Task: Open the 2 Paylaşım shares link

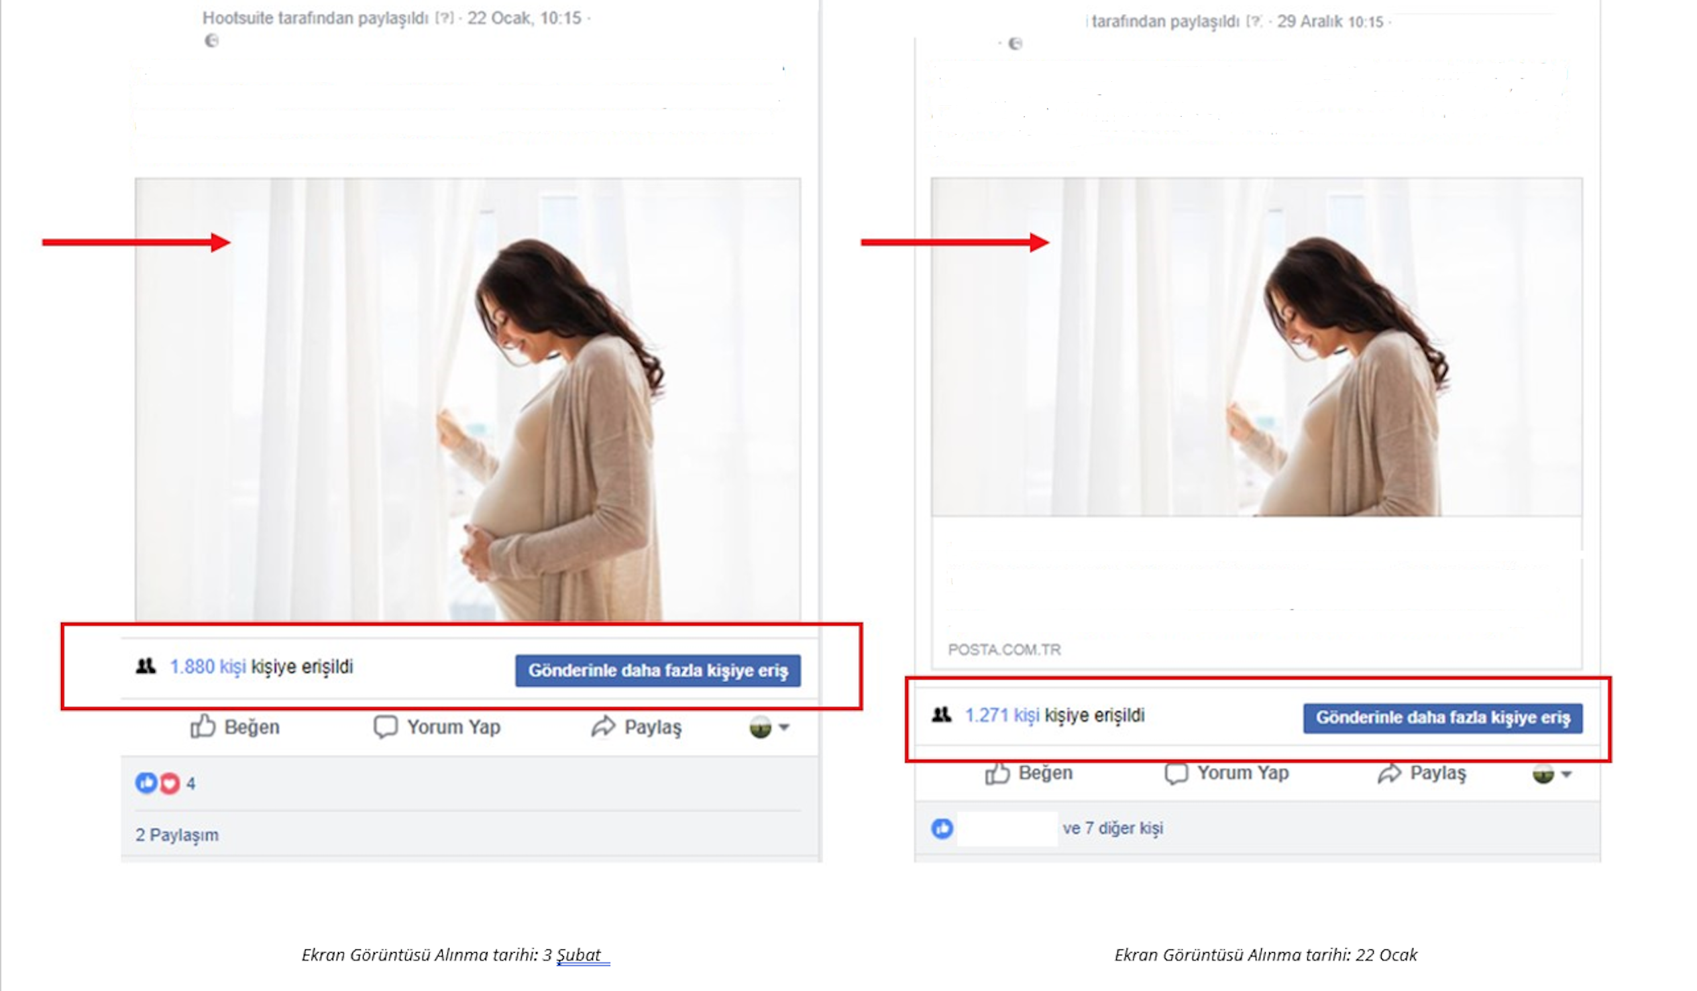Action: 177,835
